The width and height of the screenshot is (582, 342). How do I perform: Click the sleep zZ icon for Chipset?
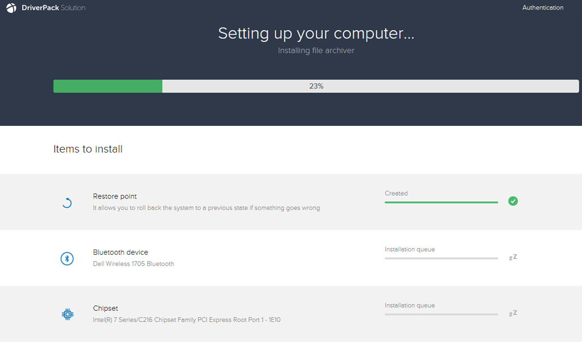[x=513, y=313]
